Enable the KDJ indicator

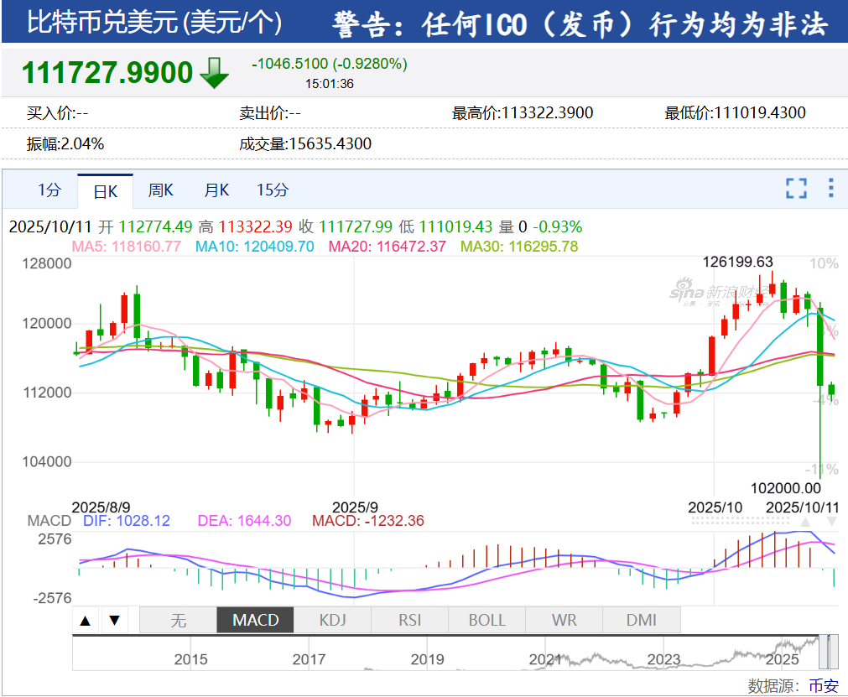pyautogui.click(x=333, y=621)
